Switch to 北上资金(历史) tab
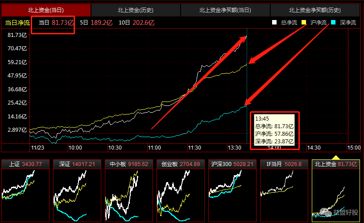The image size is (364, 223). pyautogui.click(x=136, y=10)
